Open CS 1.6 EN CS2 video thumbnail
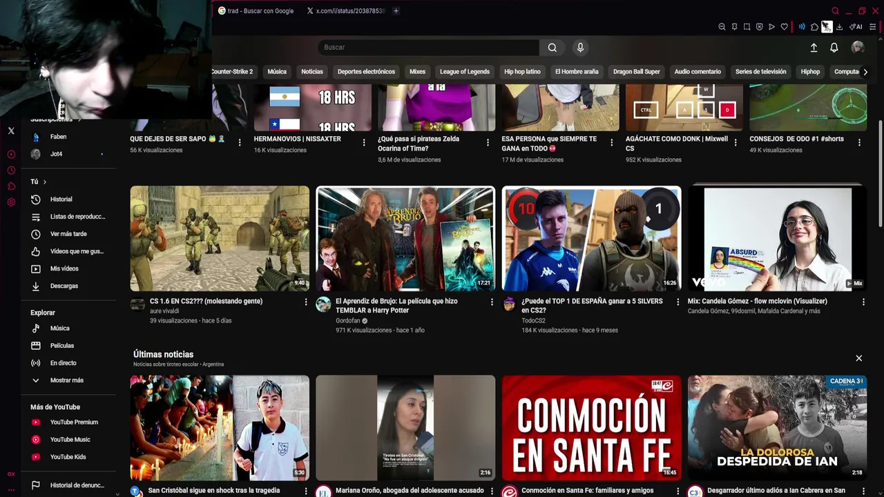 pos(220,239)
